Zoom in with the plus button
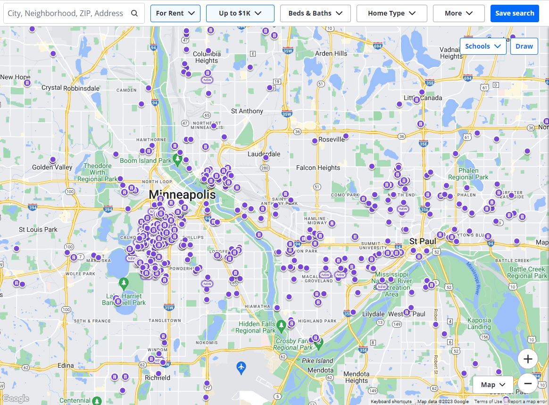The image size is (549, 405). coord(528,359)
